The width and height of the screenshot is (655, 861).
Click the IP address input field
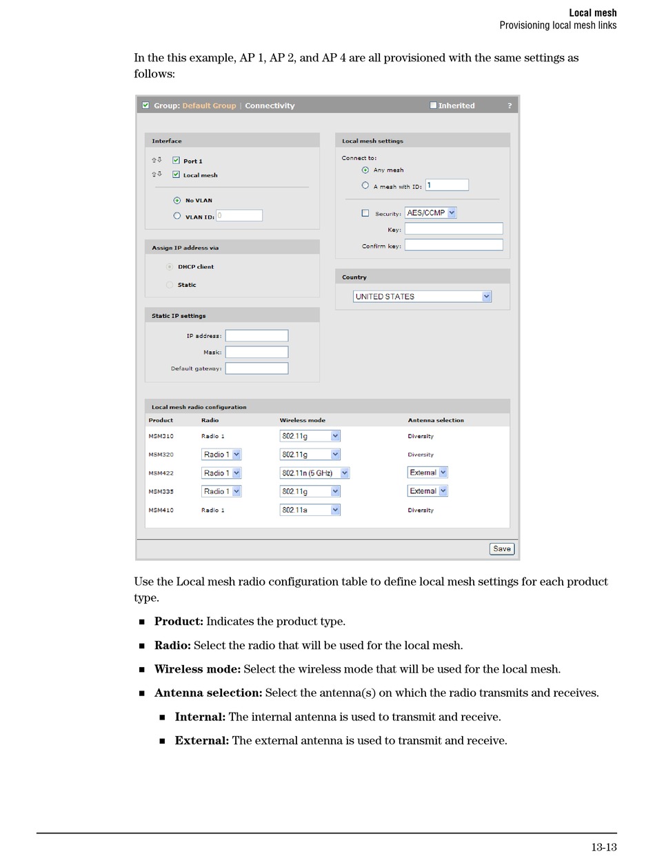(x=256, y=336)
